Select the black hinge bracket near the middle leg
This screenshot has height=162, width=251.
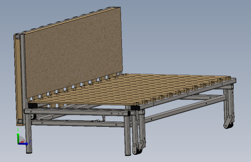[x=135, y=108]
